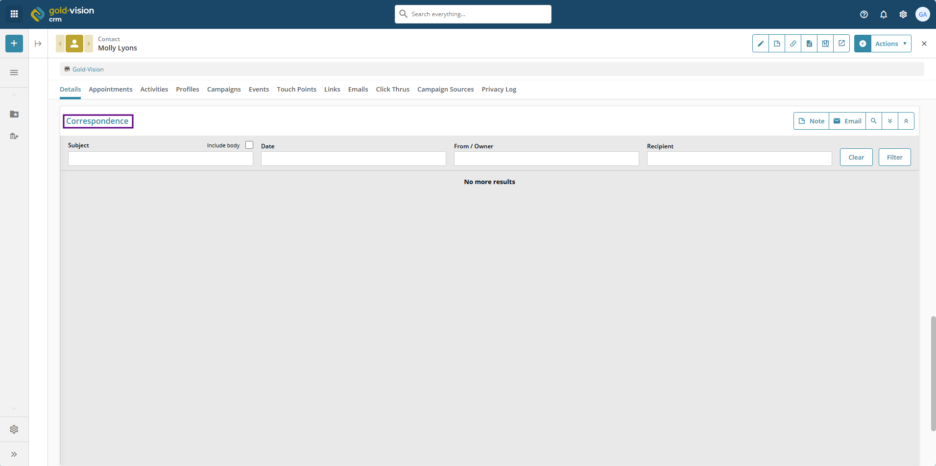Image resolution: width=936 pixels, height=466 pixels.
Task: Click the search icon in Correspondence
Action: pyautogui.click(x=874, y=121)
